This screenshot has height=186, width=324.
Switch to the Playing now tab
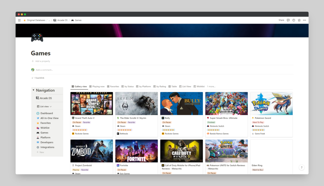[97, 87]
